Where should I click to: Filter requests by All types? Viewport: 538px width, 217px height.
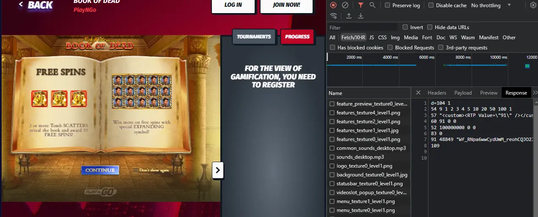click(x=332, y=37)
